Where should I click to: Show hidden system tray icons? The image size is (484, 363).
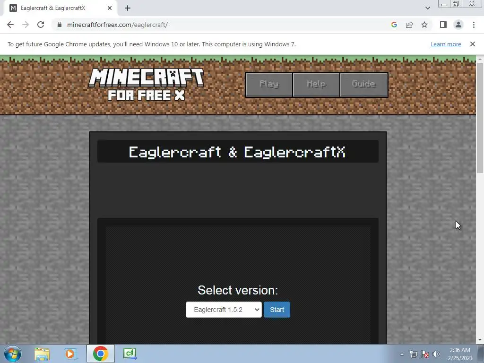pyautogui.click(x=402, y=354)
